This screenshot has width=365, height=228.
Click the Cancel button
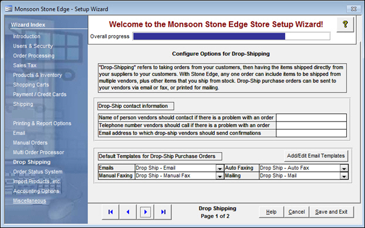(296, 212)
